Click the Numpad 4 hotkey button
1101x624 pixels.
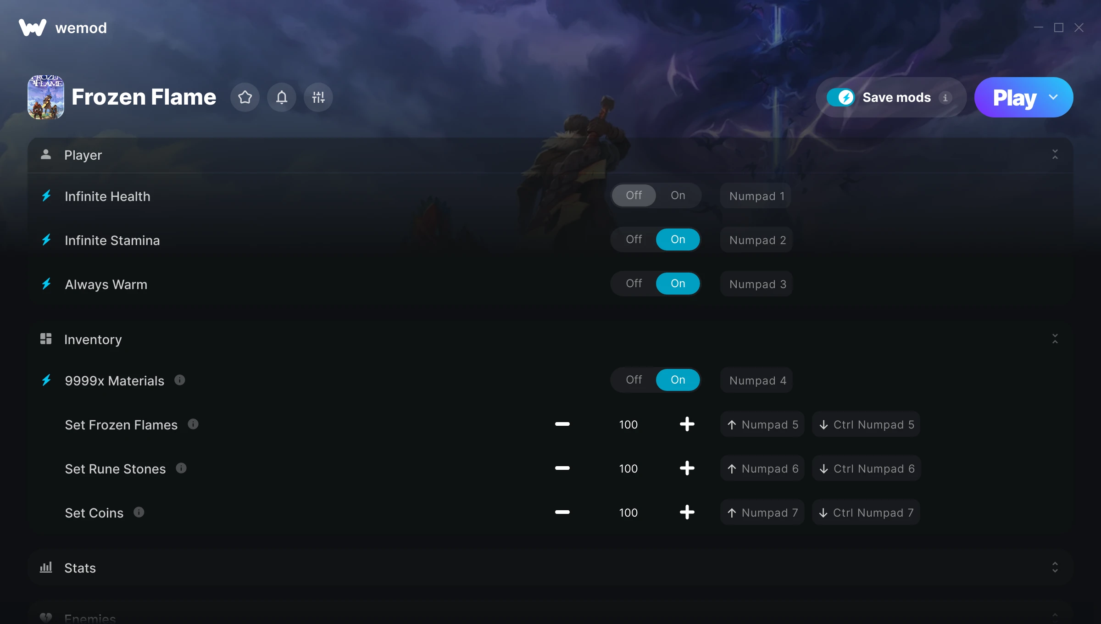(x=757, y=380)
